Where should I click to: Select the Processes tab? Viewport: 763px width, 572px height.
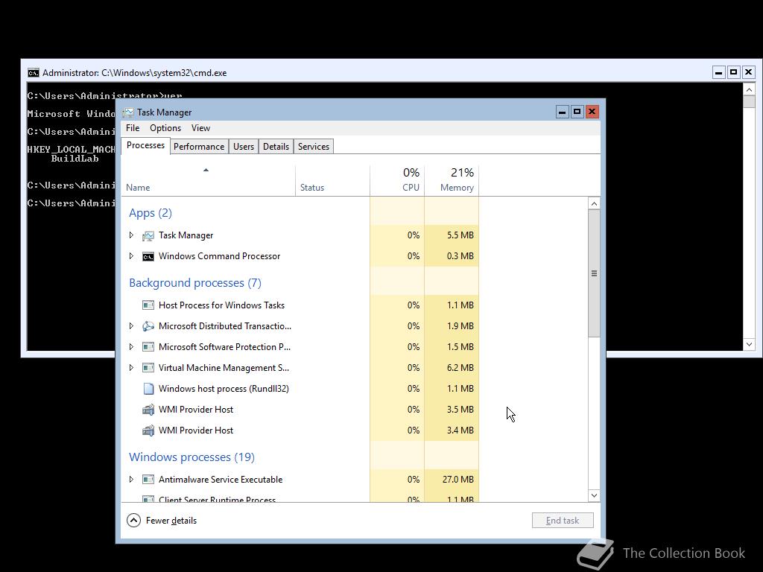coord(145,145)
